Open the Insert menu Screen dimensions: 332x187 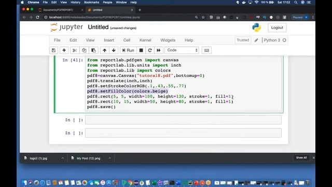(109, 40)
